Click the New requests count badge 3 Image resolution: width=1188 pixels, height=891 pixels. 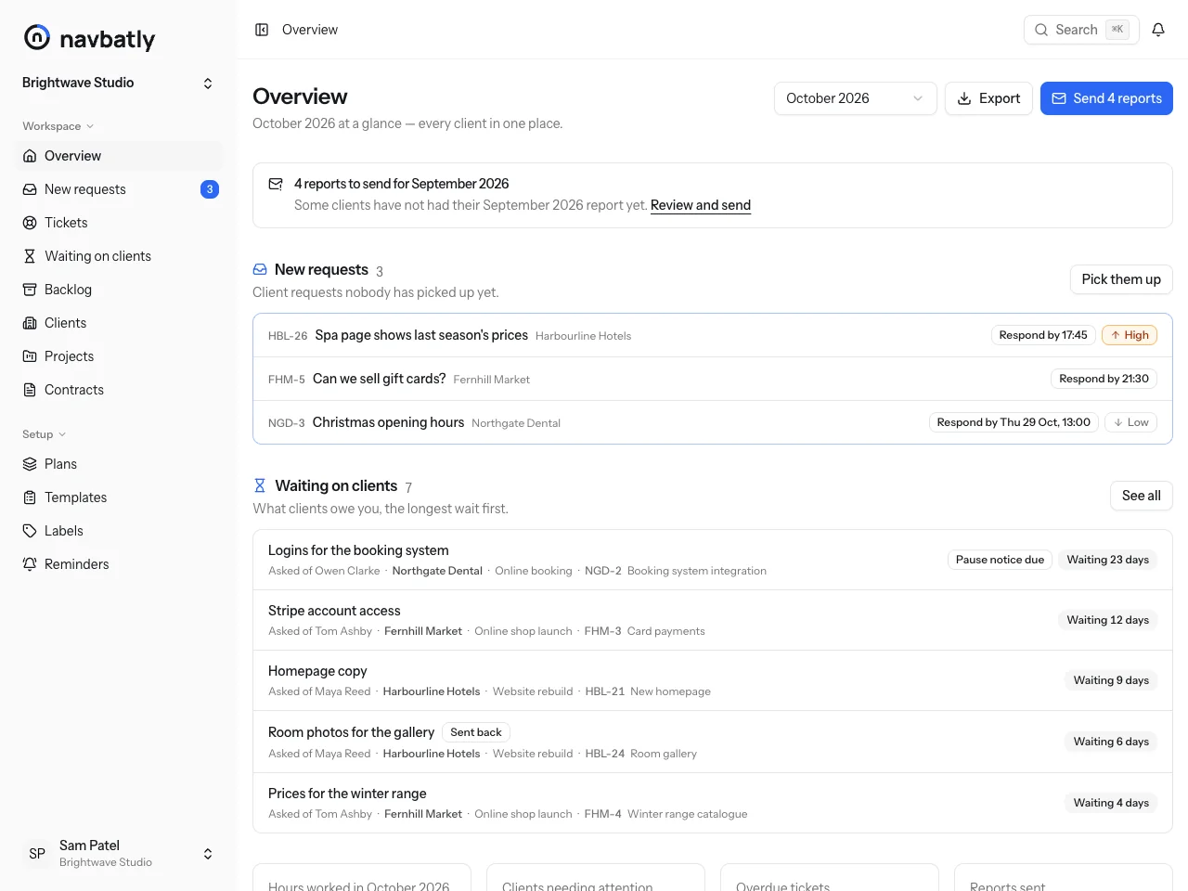[x=210, y=189]
